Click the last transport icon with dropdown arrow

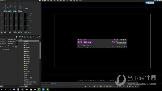136,86
